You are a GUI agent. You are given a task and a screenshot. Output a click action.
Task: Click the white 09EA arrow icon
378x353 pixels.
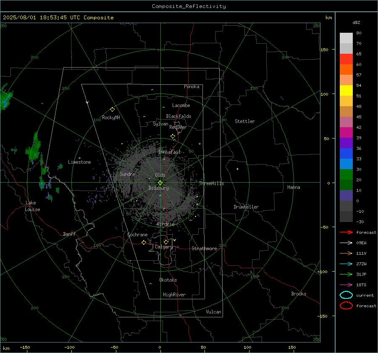coord(346,243)
